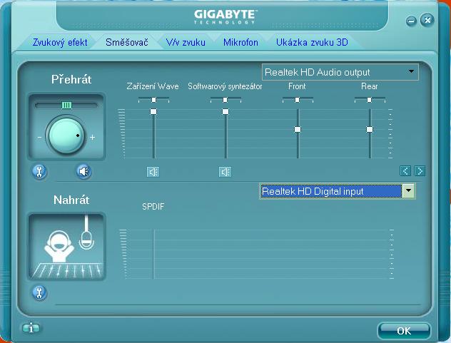451x343 pixels.
Task: Confirm with the OK button
Action: [x=404, y=331]
